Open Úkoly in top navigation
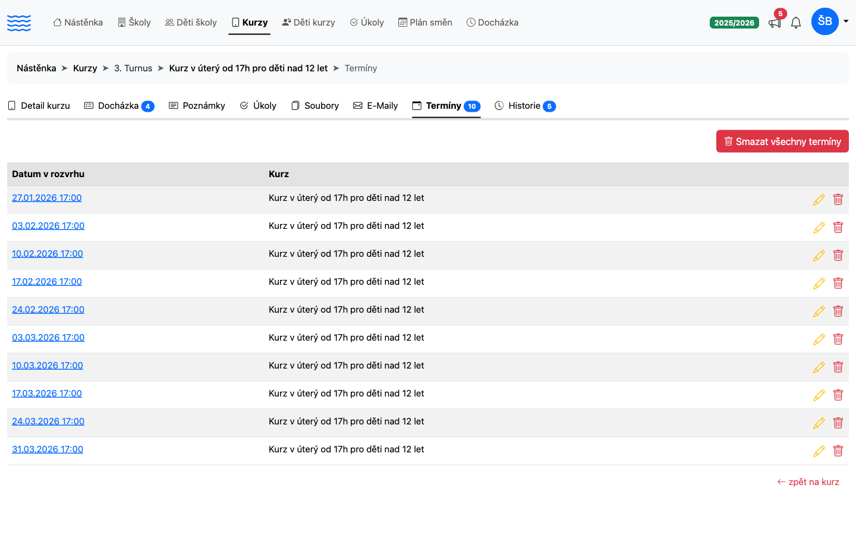 pos(367,23)
